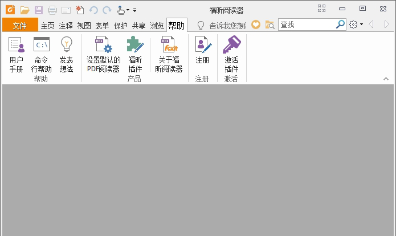Viewport: 396px width, 245px height.
Task: Switch to the 注释 tab
Action: (x=66, y=26)
